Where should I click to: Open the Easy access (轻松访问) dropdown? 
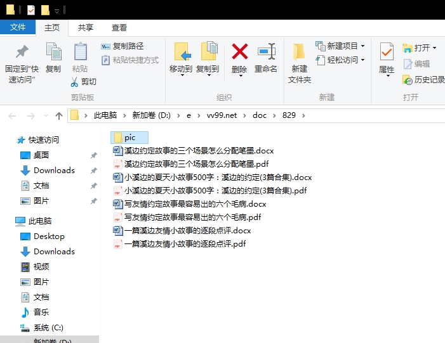(x=340, y=60)
